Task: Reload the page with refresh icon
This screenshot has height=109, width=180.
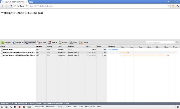Action: [x=11, y=6]
